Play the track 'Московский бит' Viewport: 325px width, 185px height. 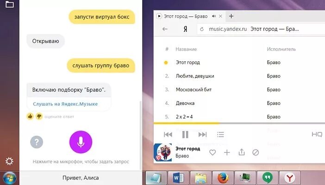[194, 90]
